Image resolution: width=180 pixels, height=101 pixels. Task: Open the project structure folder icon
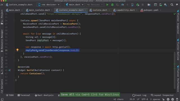point(149,5)
